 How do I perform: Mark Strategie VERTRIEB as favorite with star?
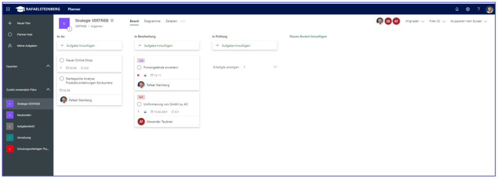112,20
